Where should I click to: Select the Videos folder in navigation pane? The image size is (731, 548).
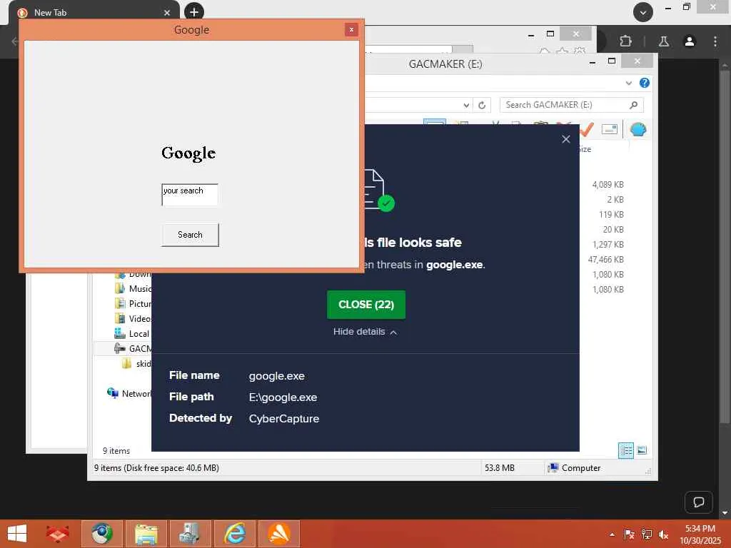click(133, 319)
